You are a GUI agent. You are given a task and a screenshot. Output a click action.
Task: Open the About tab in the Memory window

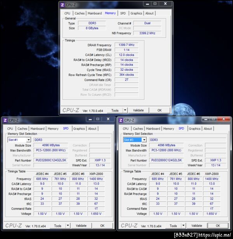pos(150,13)
